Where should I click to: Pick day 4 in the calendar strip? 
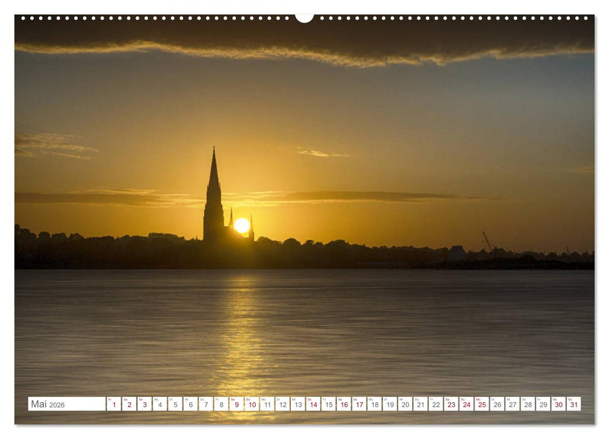[x=159, y=404]
